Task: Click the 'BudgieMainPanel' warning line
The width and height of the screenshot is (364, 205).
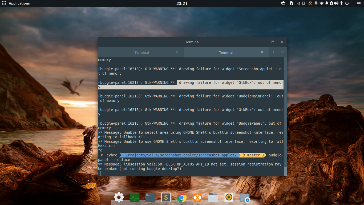Action: coord(191,98)
